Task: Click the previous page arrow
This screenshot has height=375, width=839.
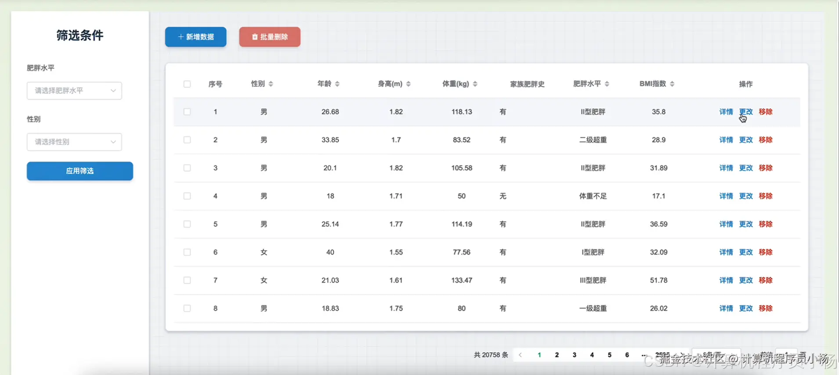Action: click(521, 355)
